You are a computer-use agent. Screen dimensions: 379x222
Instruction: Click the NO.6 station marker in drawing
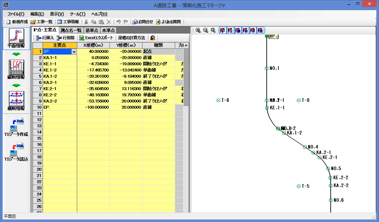(330, 200)
